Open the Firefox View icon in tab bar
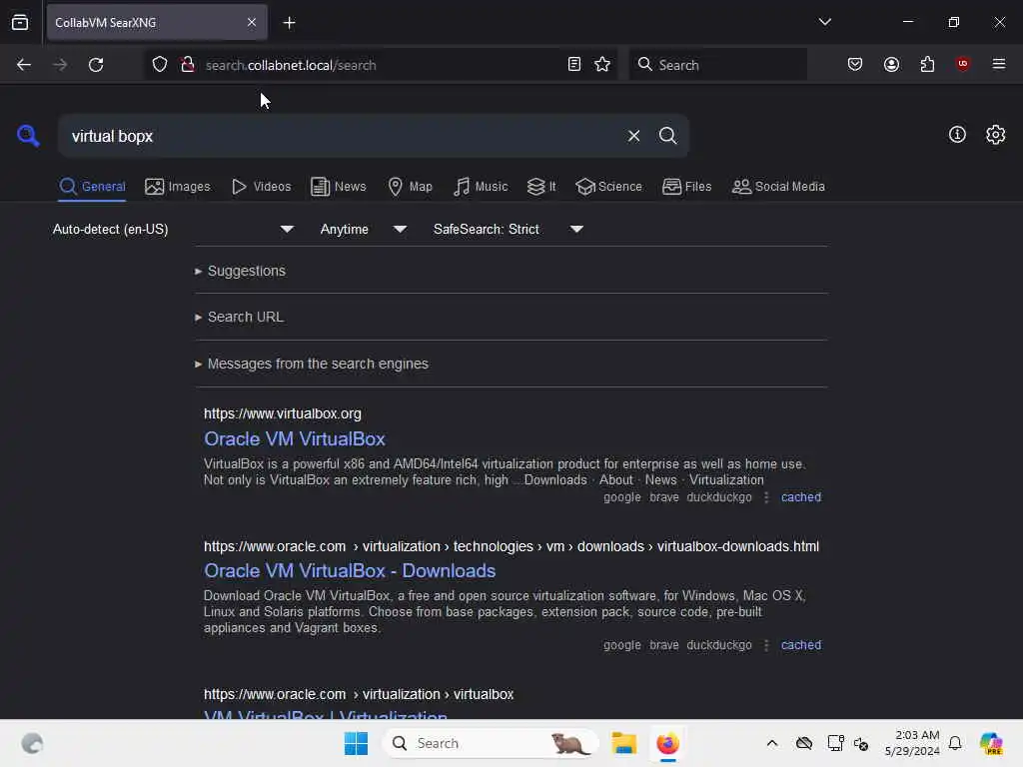The width and height of the screenshot is (1023, 767). tap(20, 22)
